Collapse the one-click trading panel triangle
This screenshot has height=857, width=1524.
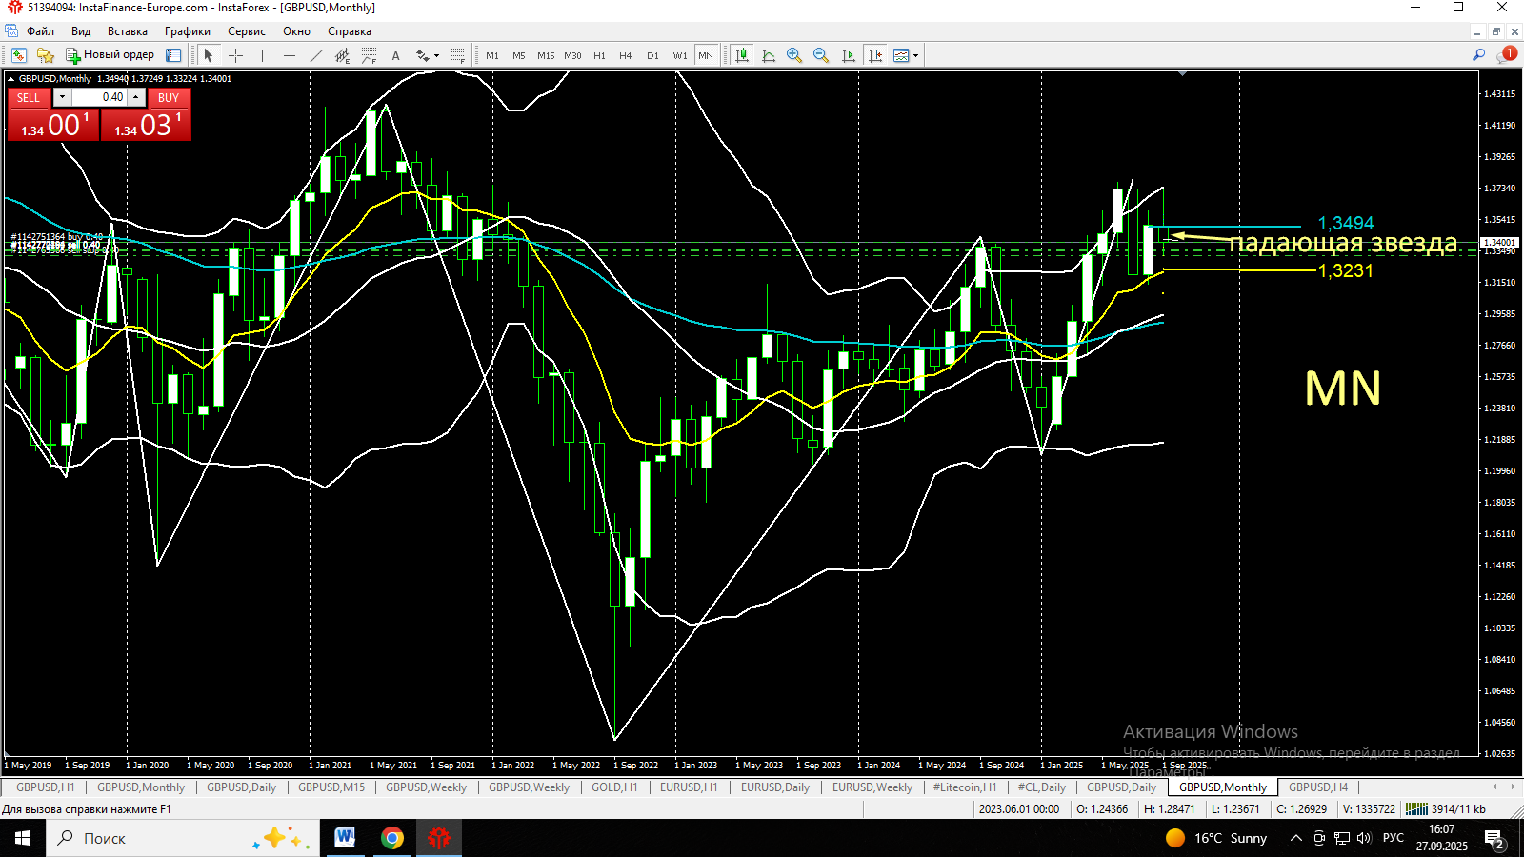(10, 79)
